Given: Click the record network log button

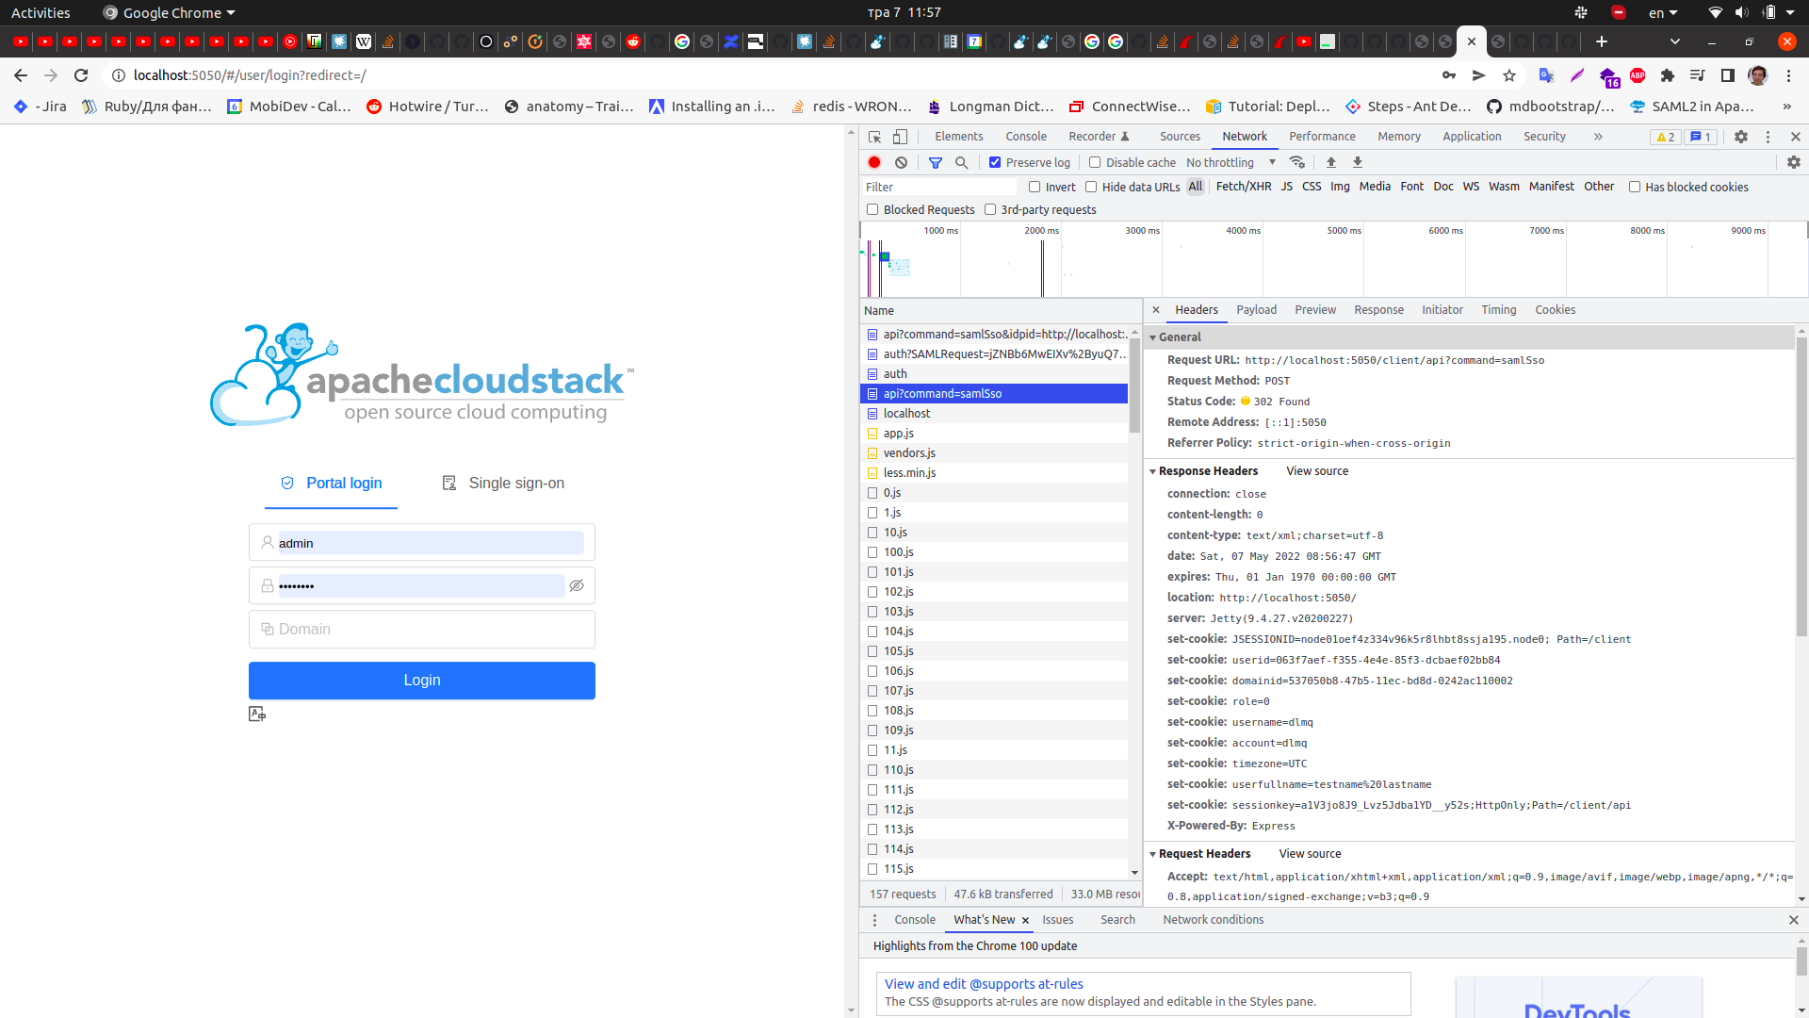Looking at the screenshot, I should click(x=874, y=162).
